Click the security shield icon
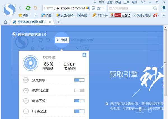 [x=93, y=8]
